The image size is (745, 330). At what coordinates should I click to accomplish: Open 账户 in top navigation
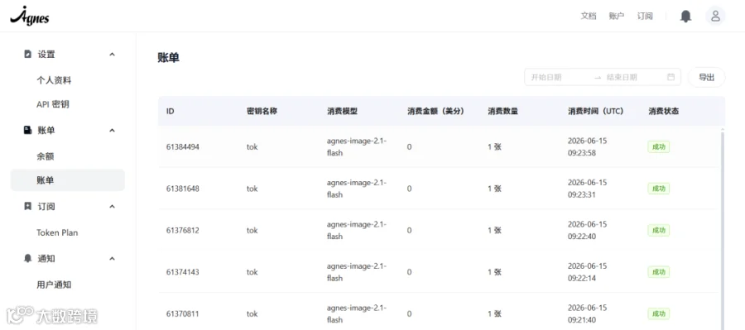(616, 17)
